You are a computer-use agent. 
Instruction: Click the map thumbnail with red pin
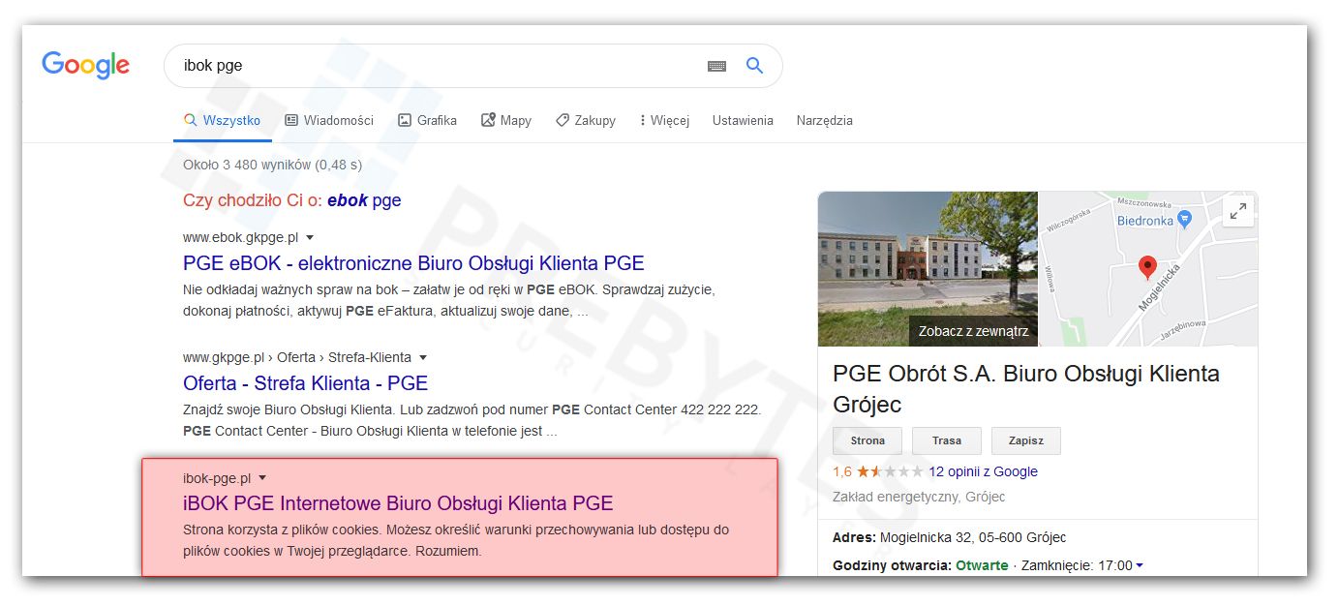point(1148,269)
